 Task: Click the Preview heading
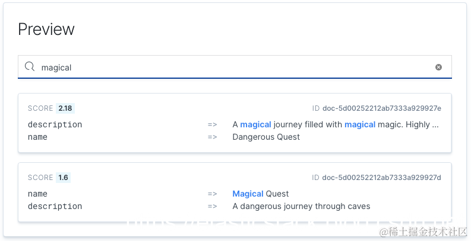coord(46,29)
